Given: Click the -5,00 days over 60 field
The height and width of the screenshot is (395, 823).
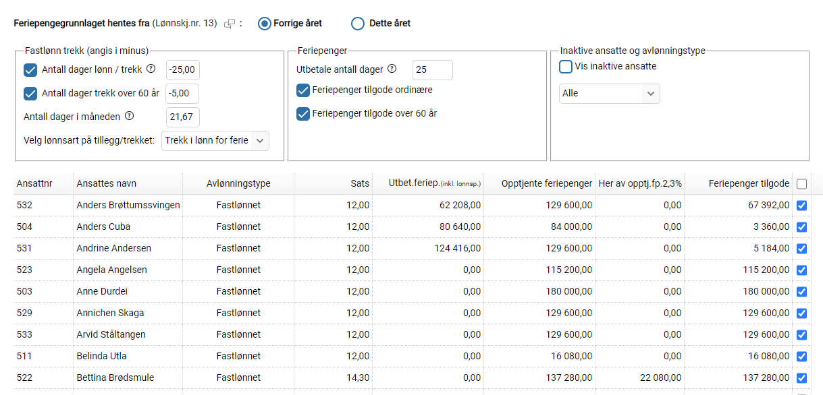Looking at the screenshot, I should [183, 94].
